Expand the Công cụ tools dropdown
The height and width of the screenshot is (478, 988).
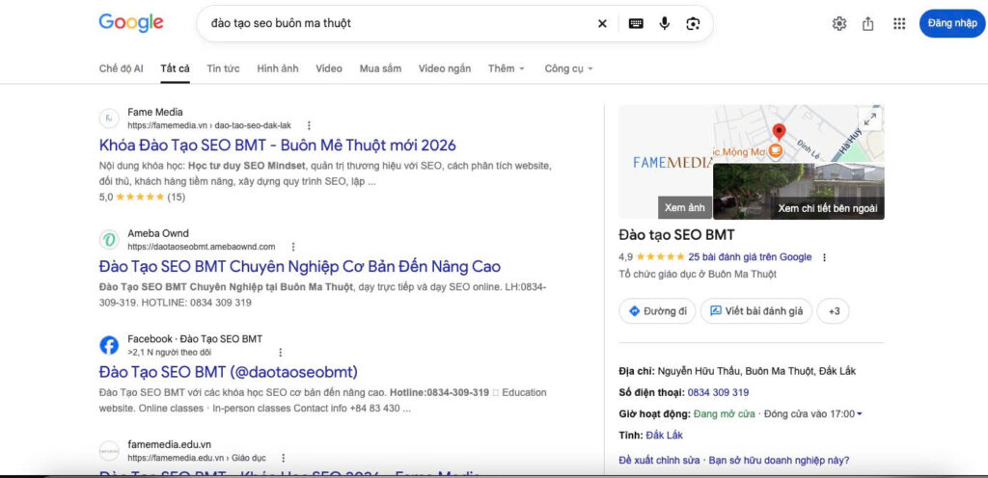pos(569,68)
